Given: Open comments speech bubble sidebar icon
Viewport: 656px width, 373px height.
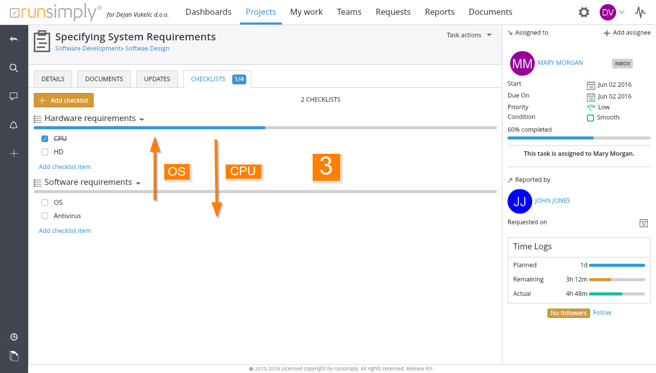Looking at the screenshot, I should point(14,96).
